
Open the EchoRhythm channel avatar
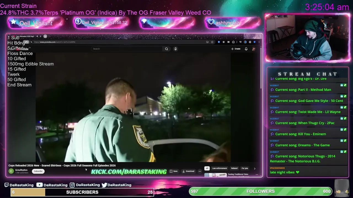(x=11, y=171)
